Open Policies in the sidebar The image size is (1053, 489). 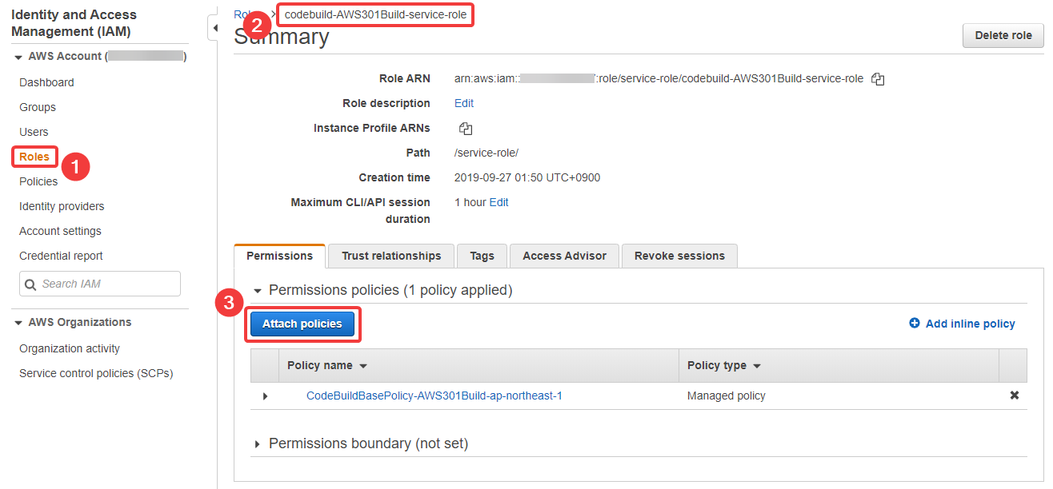[x=38, y=181]
